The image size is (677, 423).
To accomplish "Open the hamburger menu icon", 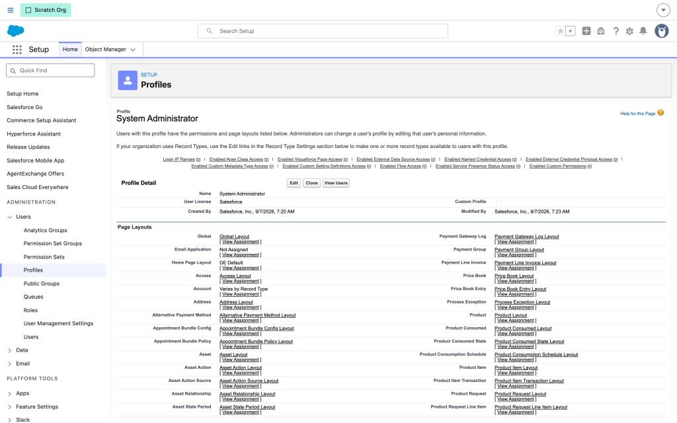I will tap(11, 10).
